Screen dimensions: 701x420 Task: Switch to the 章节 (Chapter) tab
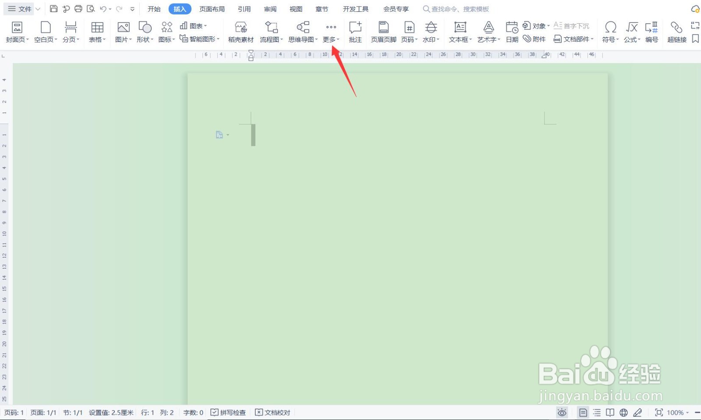(322, 9)
